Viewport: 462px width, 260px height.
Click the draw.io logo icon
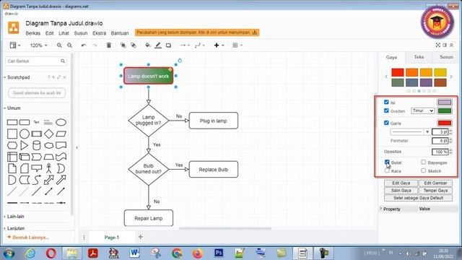[x=13, y=27]
